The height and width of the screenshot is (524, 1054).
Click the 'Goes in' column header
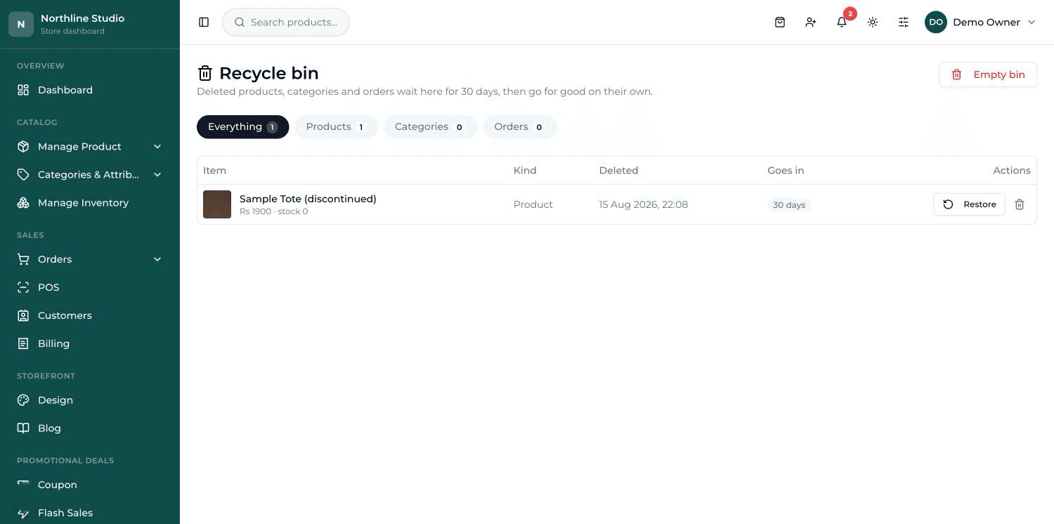pyautogui.click(x=786, y=171)
